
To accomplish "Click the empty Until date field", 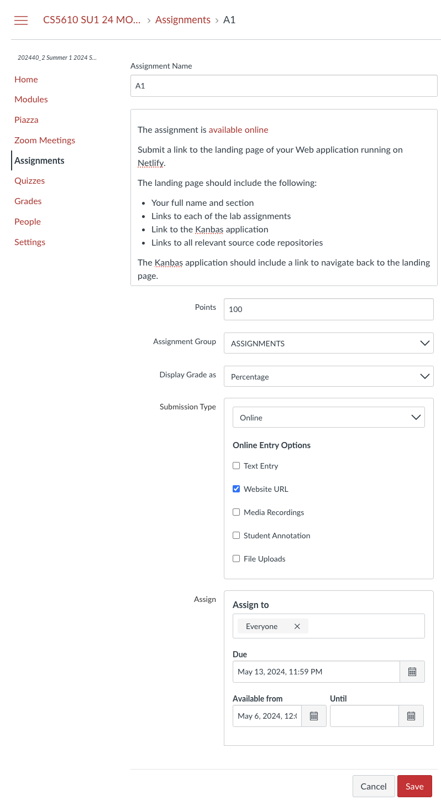I will (x=364, y=716).
